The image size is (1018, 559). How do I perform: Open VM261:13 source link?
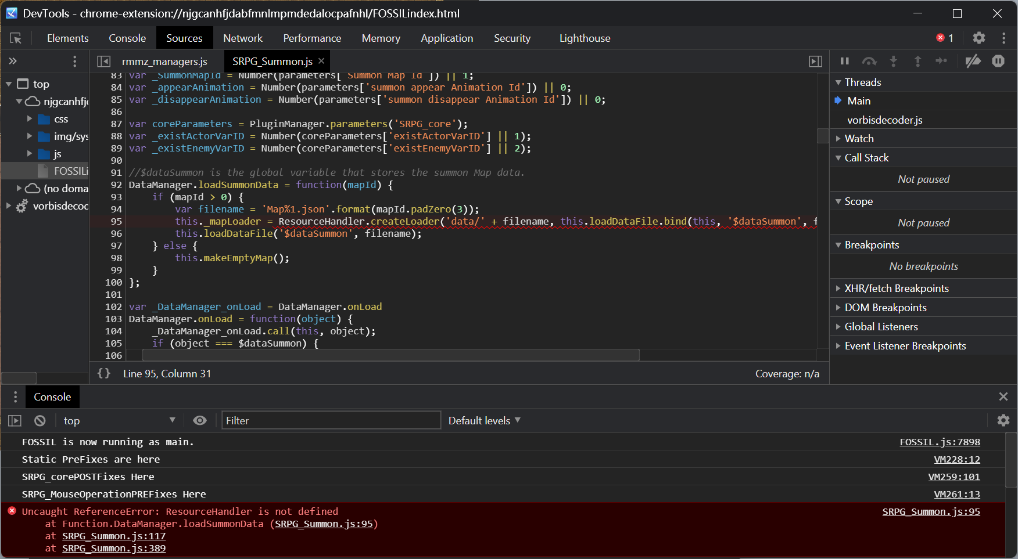pyautogui.click(x=956, y=494)
